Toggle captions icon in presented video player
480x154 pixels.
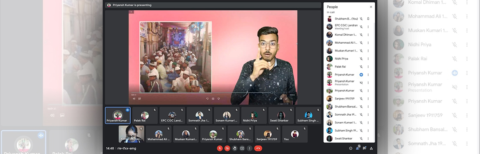click(x=139, y=99)
